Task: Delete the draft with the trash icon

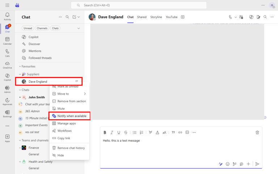Action: (257, 132)
